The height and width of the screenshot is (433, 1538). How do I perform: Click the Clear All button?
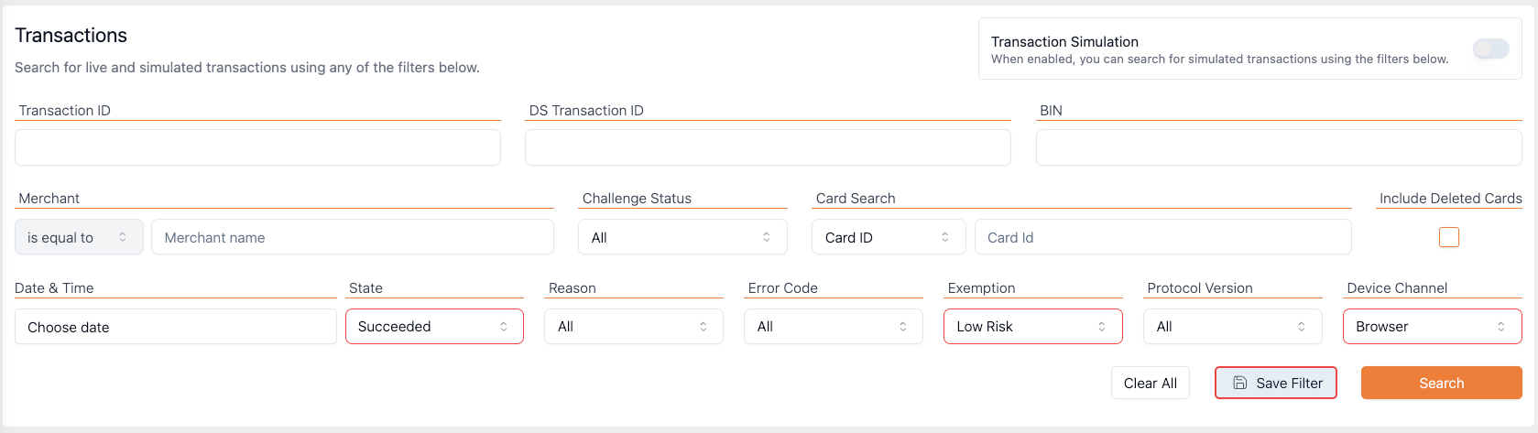(1150, 384)
